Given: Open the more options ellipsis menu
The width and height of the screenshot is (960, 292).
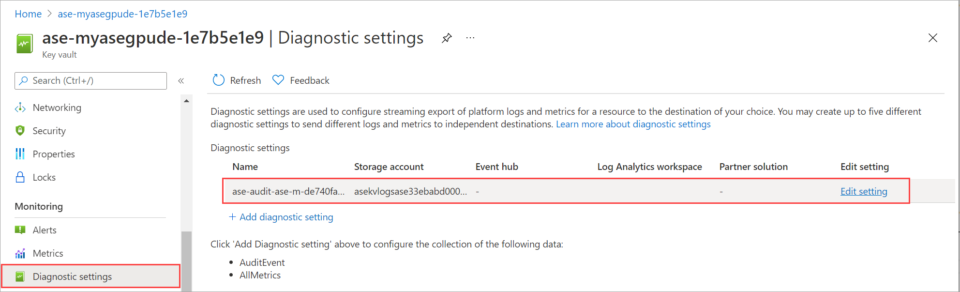Looking at the screenshot, I should tap(470, 38).
